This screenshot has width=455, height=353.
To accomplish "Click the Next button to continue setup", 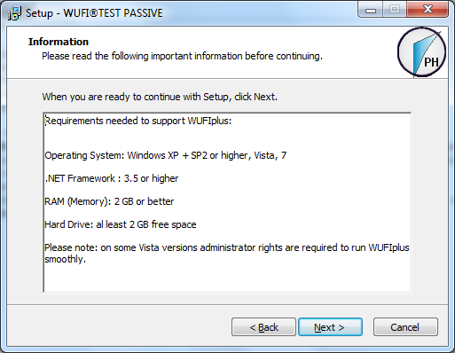I will (x=330, y=327).
